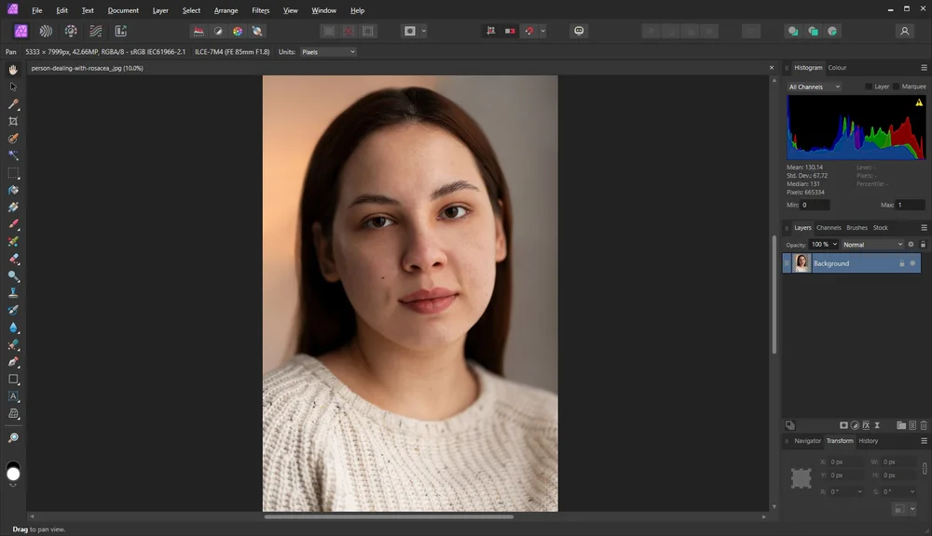Apply Auto White Balance from toolbar
The height and width of the screenshot is (536, 932).
pos(257,31)
